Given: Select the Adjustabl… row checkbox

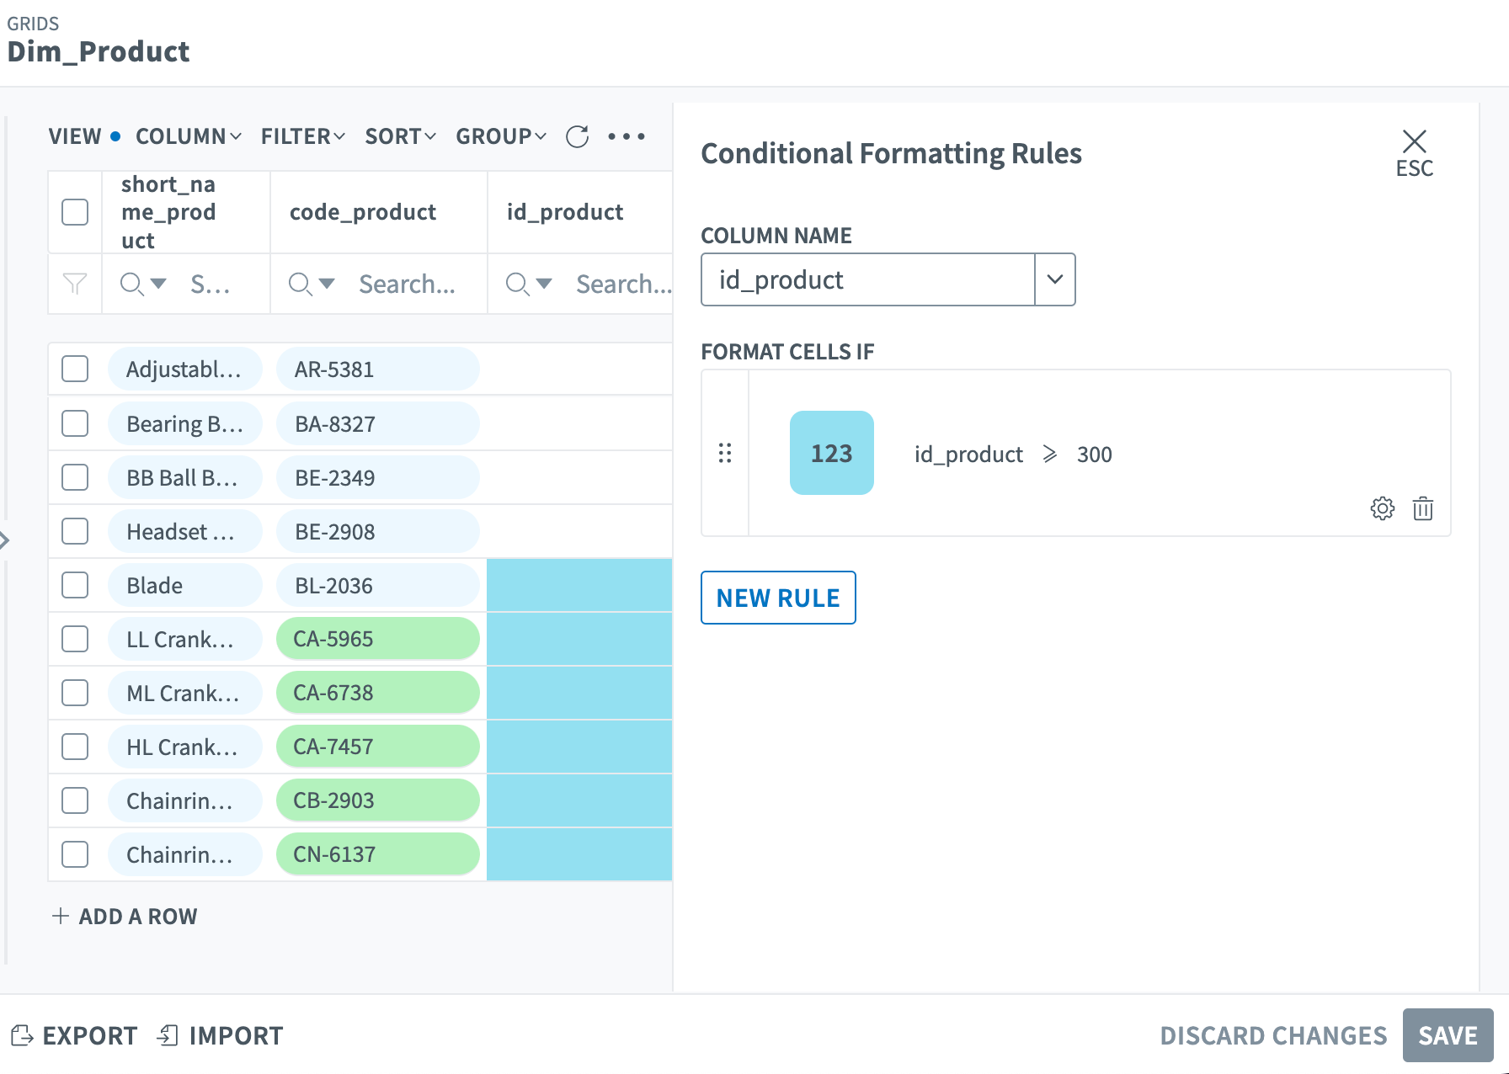Looking at the screenshot, I should coord(75,369).
